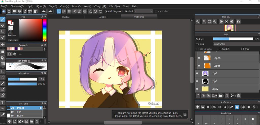The image size is (260, 125).
Task: Select the Brush tool in left toolbar
Action: 3,19
